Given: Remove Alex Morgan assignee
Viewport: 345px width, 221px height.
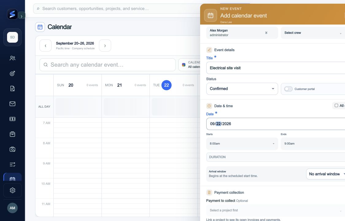Looking at the screenshot, I should (x=266, y=33).
